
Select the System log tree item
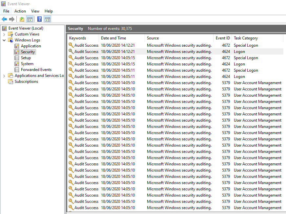(x=27, y=64)
